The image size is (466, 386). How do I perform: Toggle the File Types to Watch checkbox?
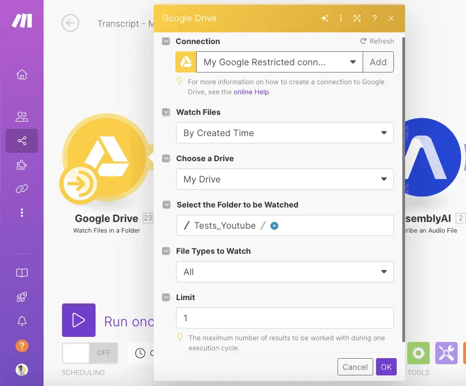[166, 251]
